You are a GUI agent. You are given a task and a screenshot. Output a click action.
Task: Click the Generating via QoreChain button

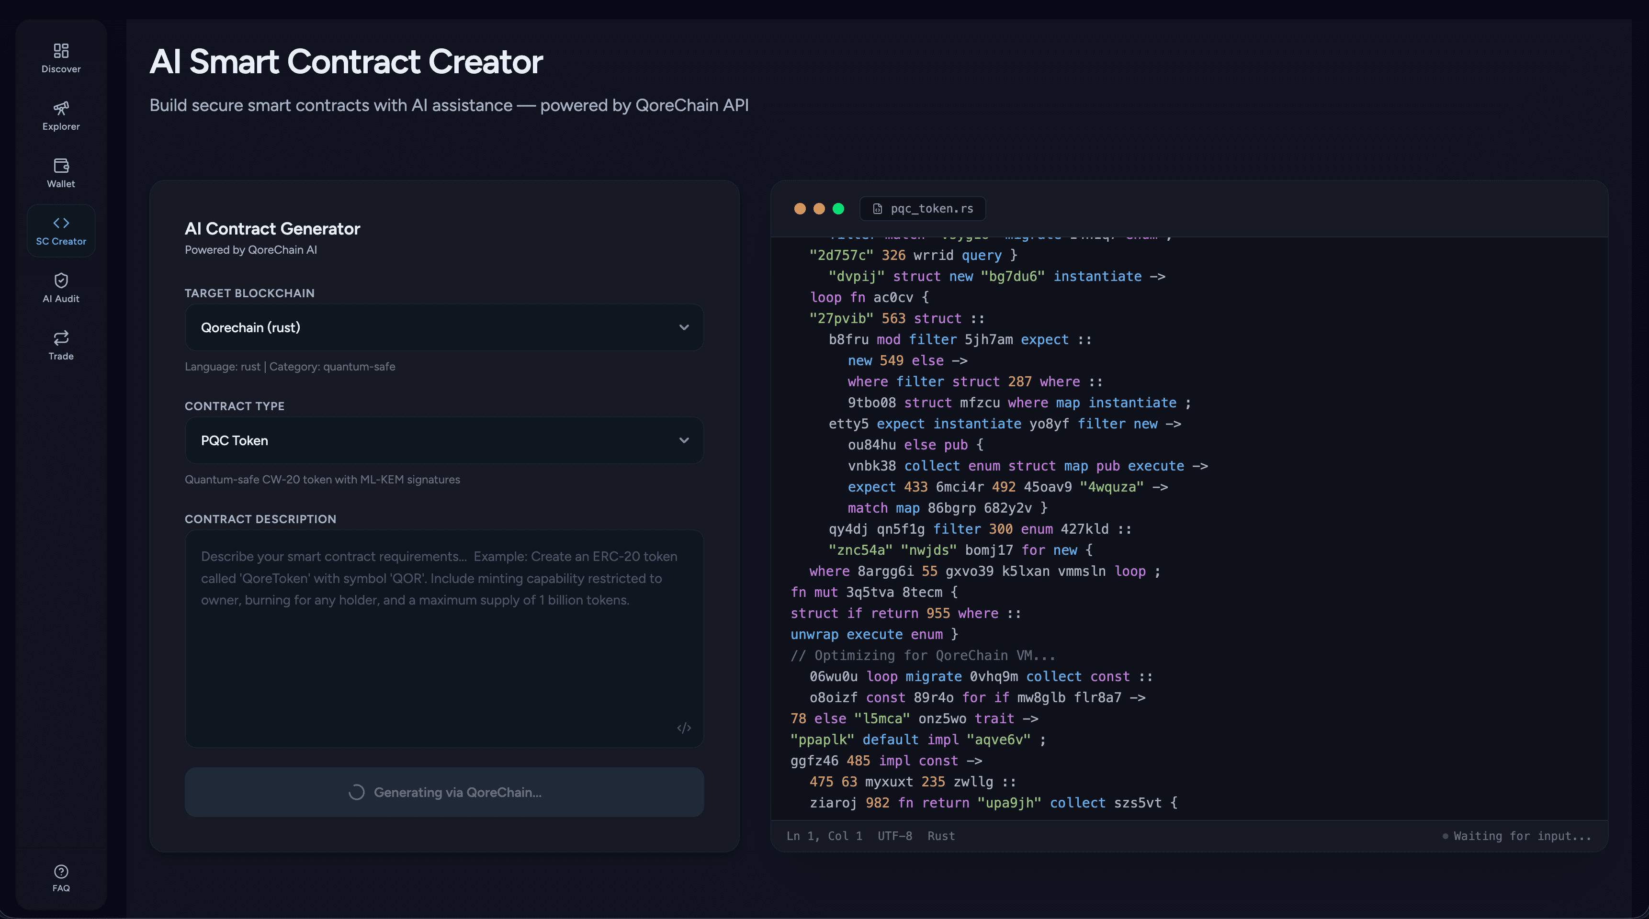pos(444,792)
